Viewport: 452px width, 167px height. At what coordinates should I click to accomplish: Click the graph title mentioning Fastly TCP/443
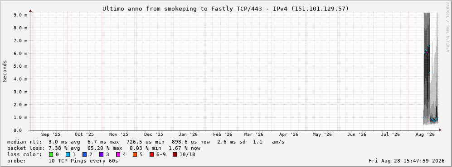225,9
